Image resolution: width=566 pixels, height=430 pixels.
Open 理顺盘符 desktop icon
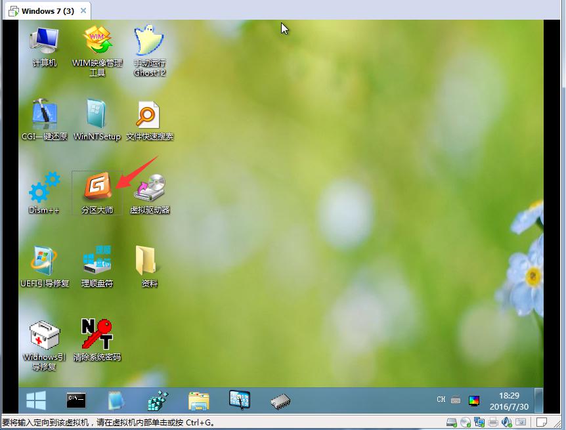[97, 267]
